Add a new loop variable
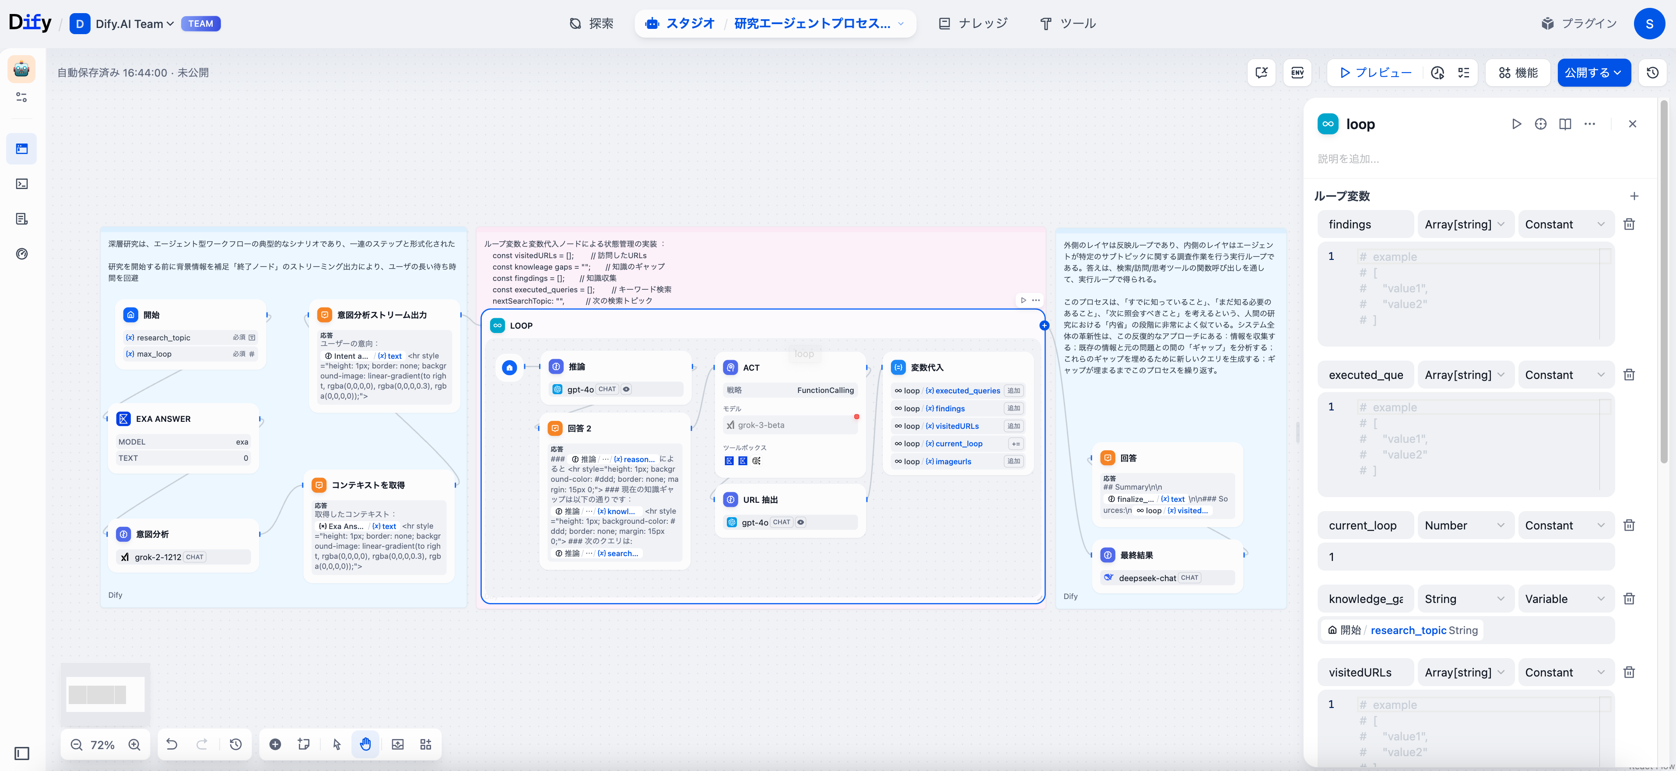1676x771 pixels. [x=1634, y=196]
